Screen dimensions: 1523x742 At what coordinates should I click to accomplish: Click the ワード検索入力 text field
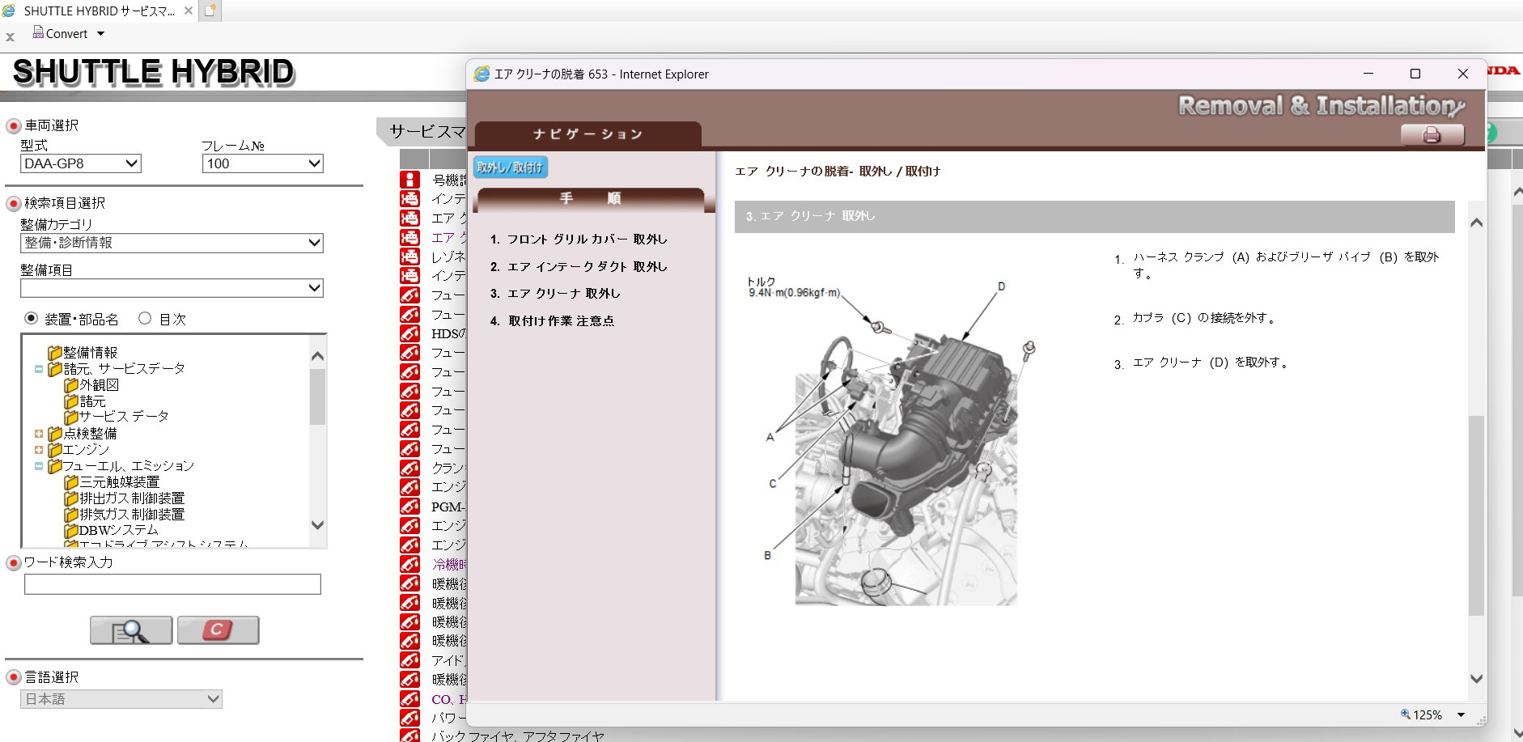click(172, 584)
